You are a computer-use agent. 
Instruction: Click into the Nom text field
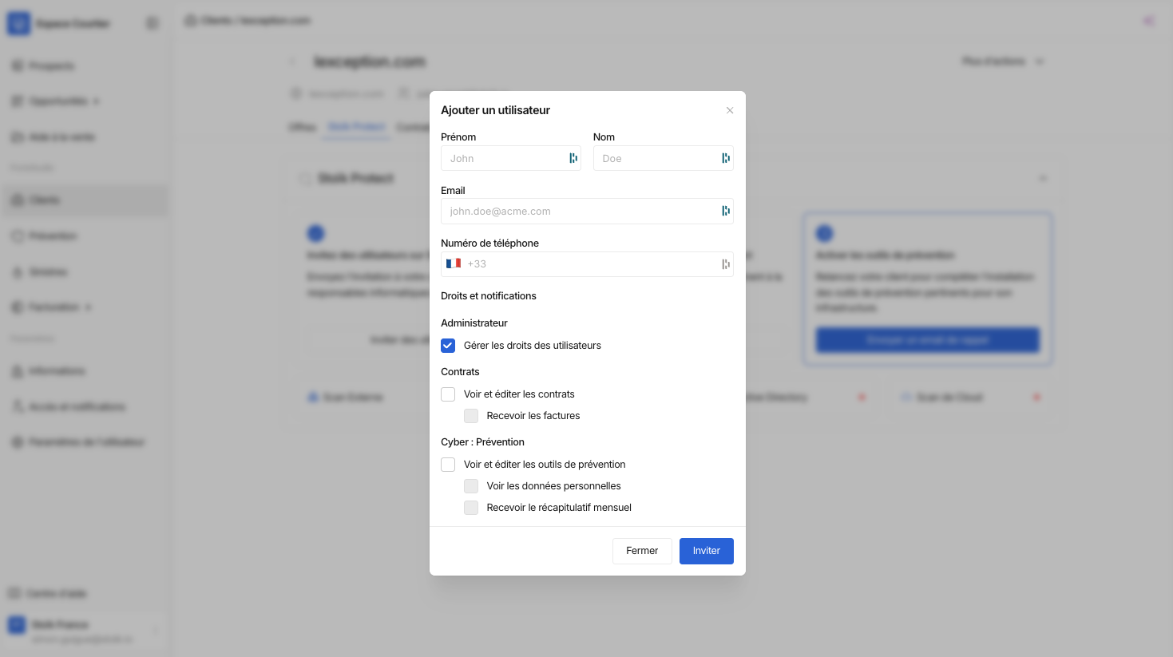point(655,158)
